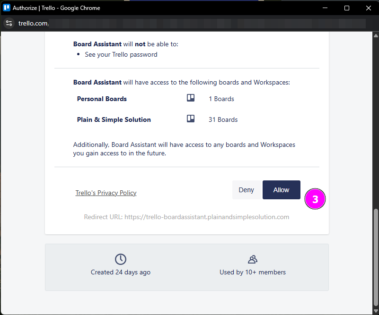This screenshot has width=379, height=315.
Task: Click the scrollbar up arrow
Action: click(376, 36)
